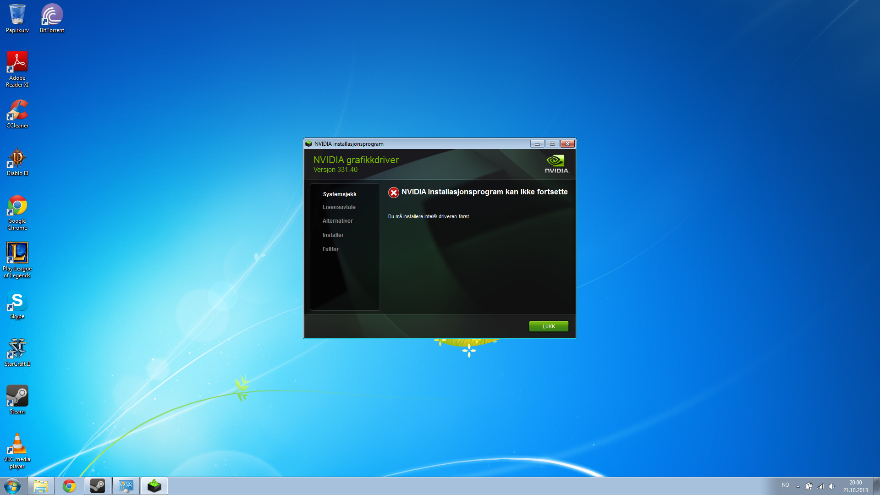The height and width of the screenshot is (495, 880).
Task: Open the NO keyboard language indicator
Action: coord(786,485)
